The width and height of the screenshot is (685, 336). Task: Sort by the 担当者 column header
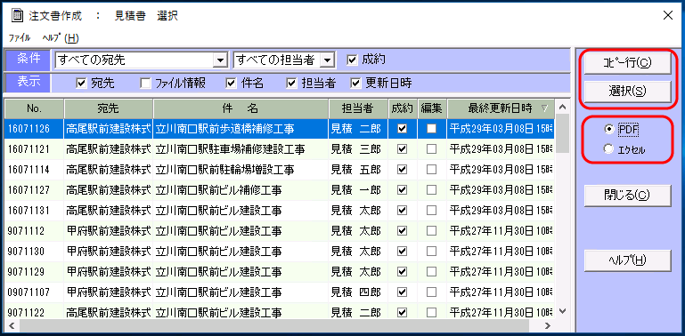click(358, 108)
